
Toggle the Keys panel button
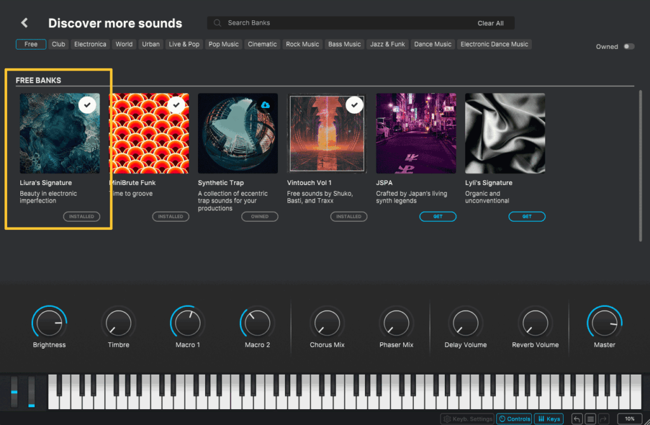coord(549,419)
